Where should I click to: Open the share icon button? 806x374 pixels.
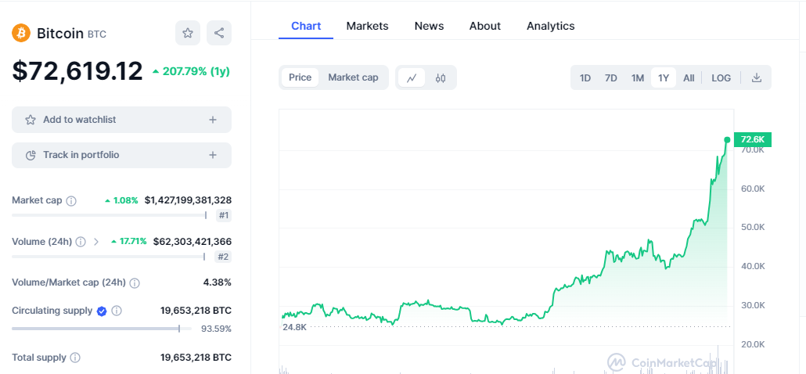coord(219,33)
